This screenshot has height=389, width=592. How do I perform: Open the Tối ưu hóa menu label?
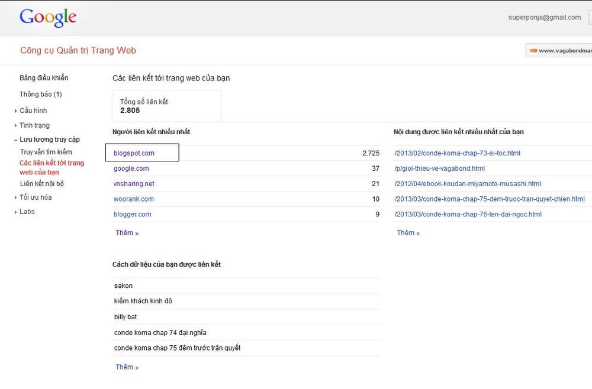pyautogui.click(x=36, y=197)
